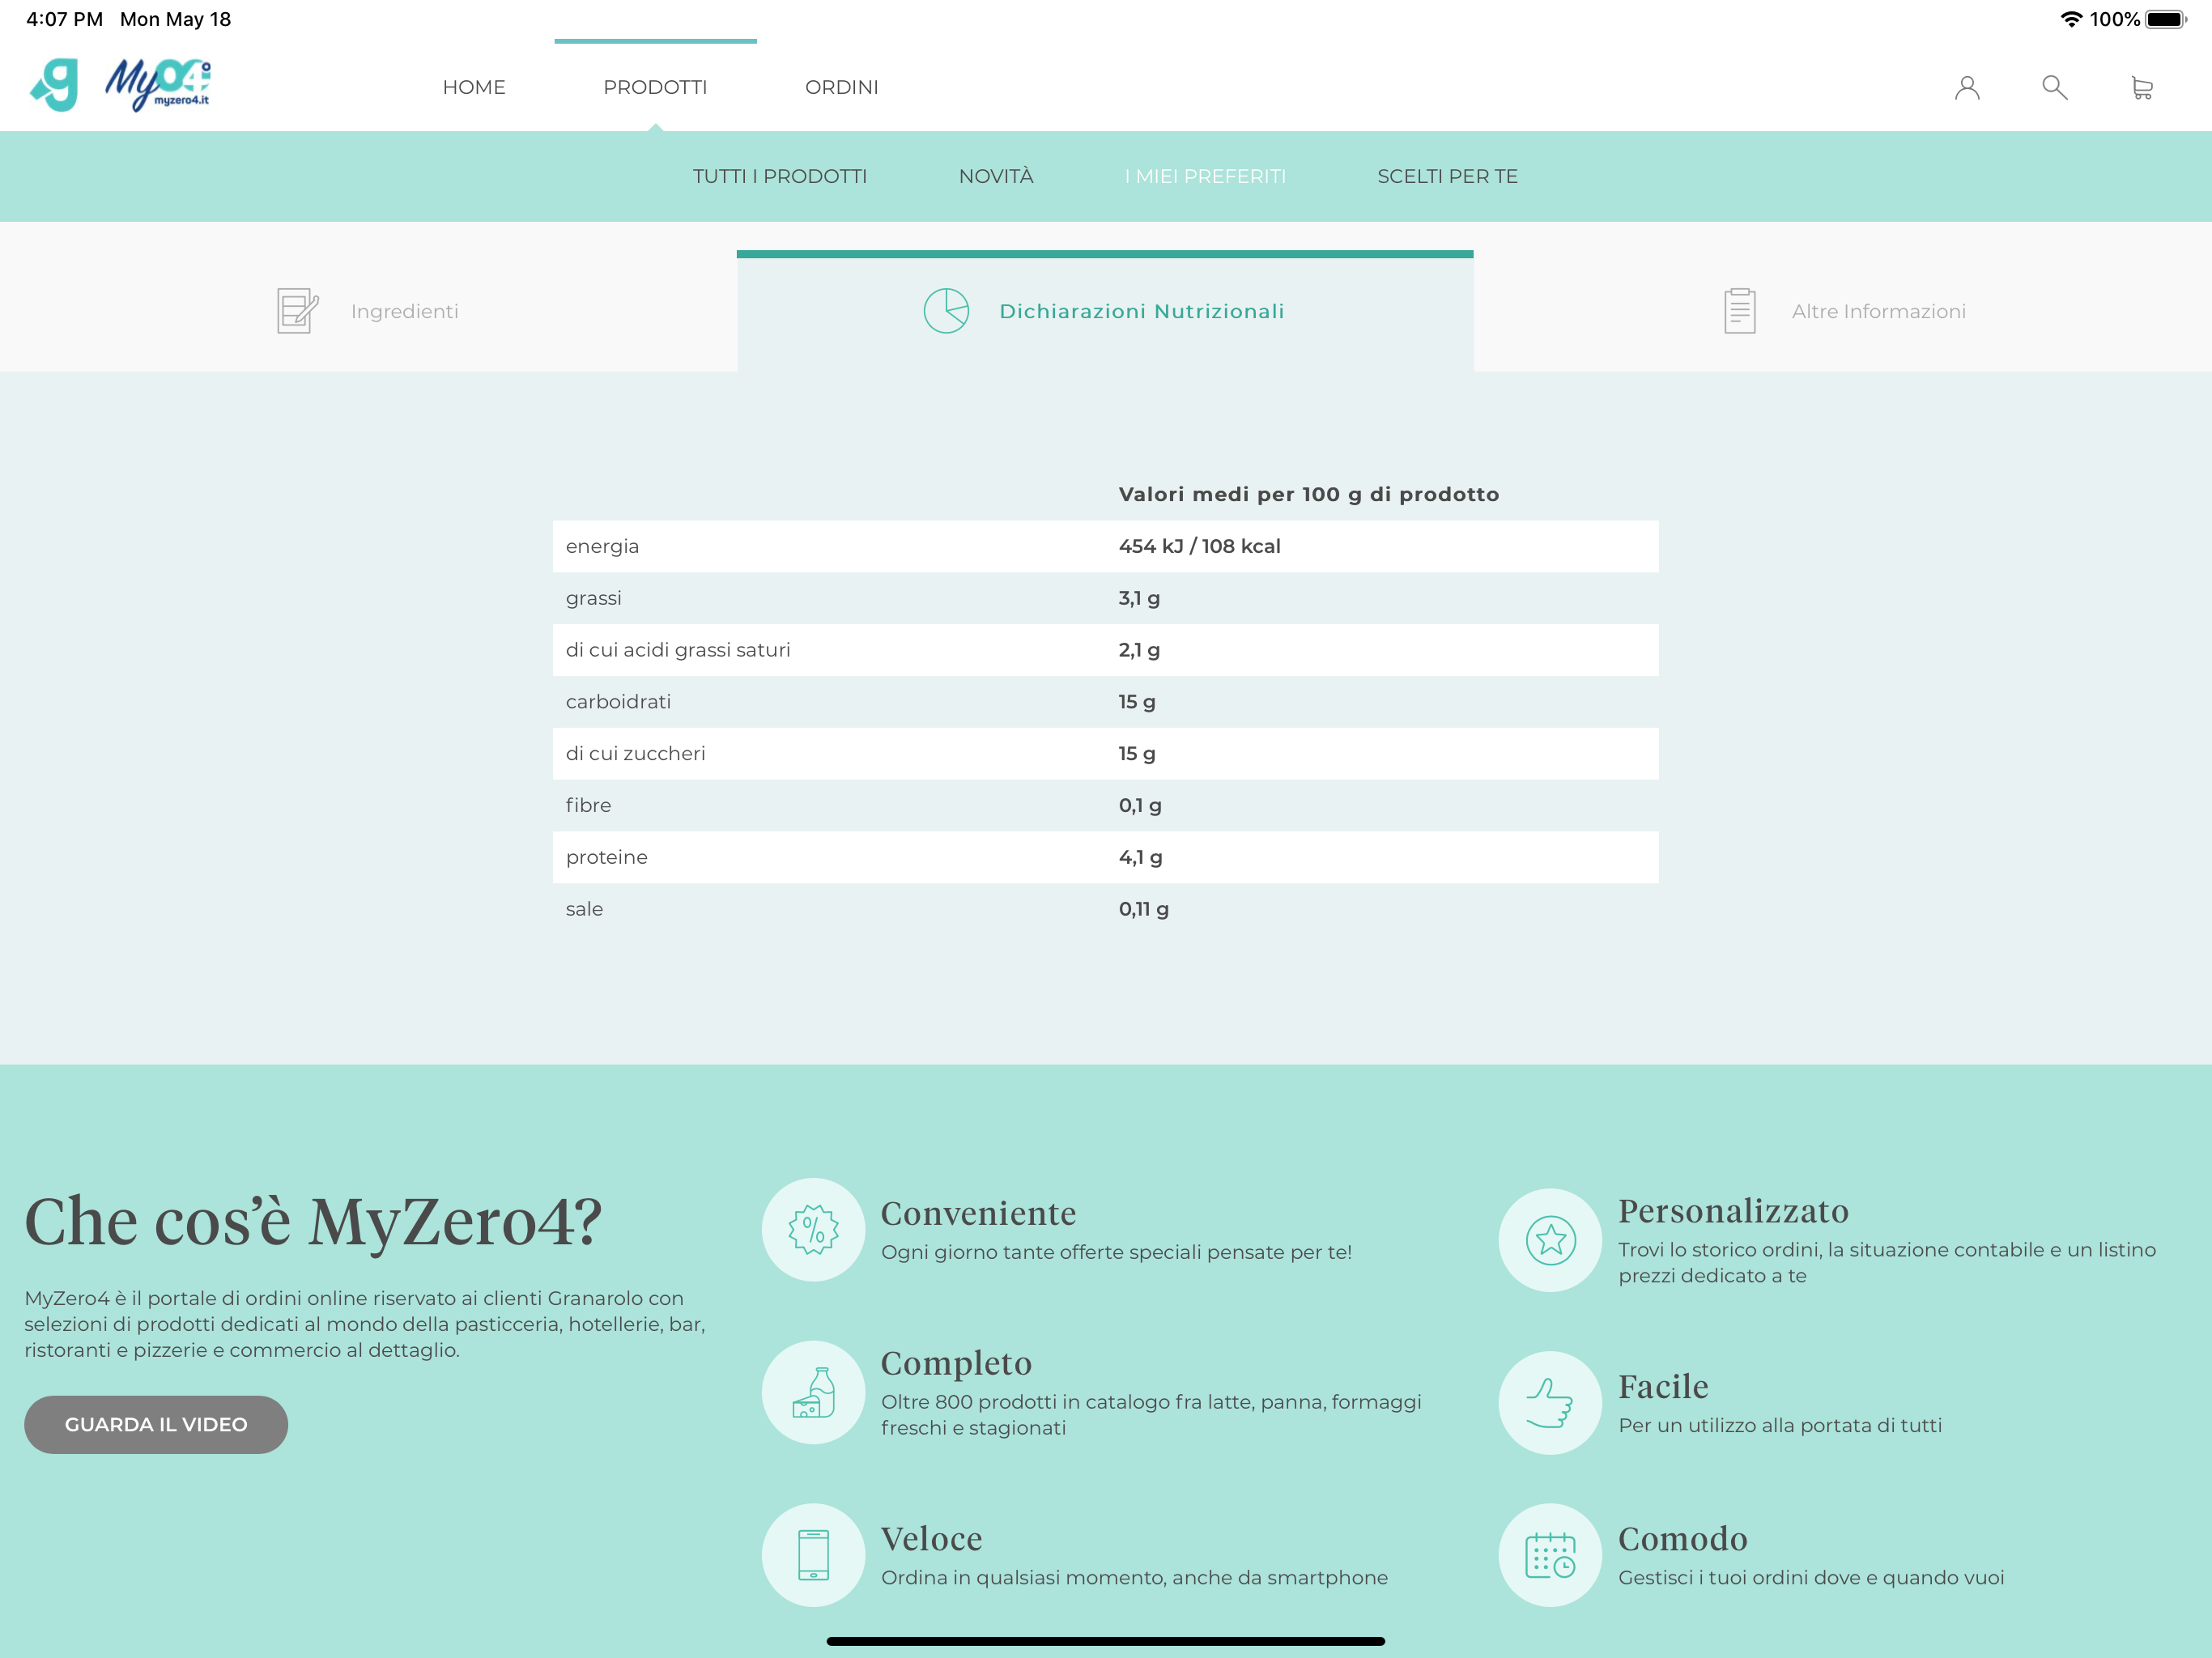Click Valori medi per 100 g header
Viewport: 2212px width, 1658px height.
tap(1308, 494)
